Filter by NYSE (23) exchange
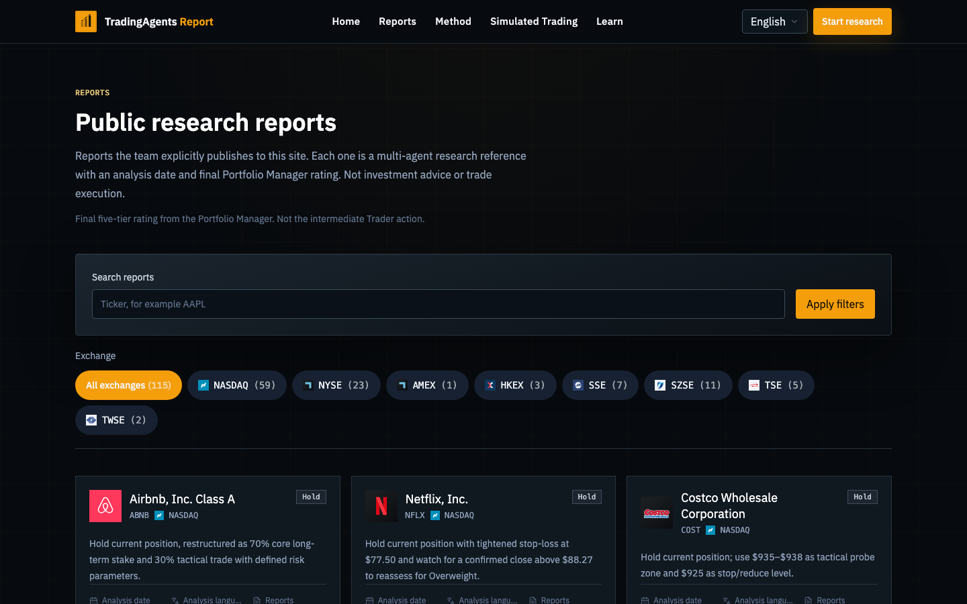967x604 pixels. pyautogui.click(x=336, y=385)
